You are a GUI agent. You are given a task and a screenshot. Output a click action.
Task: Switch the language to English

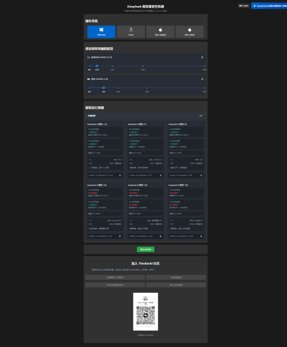point(244,6)
